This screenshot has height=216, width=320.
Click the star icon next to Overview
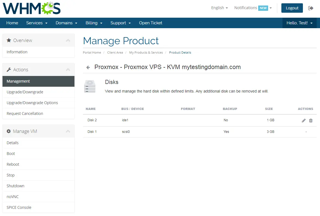[9, 40]
